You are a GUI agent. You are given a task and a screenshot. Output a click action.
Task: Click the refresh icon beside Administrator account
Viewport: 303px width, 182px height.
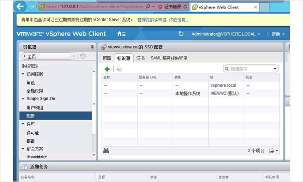click(181, 34)
